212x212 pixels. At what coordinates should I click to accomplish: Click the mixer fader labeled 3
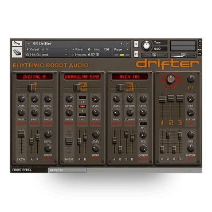point(180,98)
